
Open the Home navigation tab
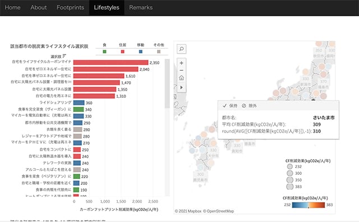coord(12,7)
